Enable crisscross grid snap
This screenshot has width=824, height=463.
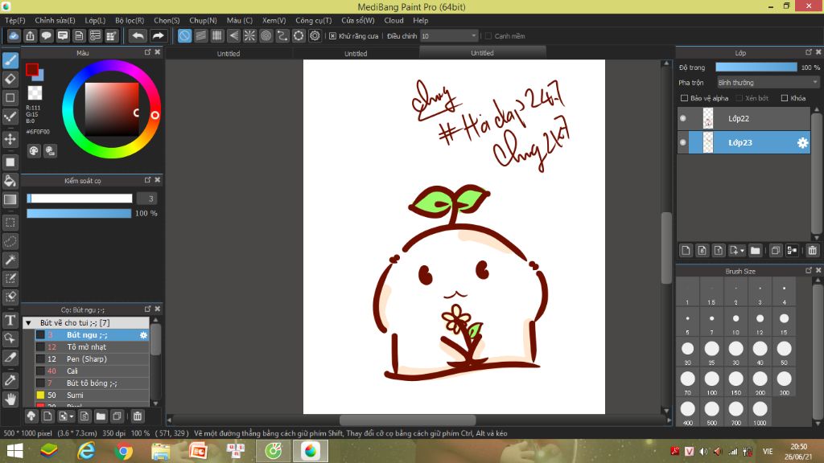pos(217,35)
